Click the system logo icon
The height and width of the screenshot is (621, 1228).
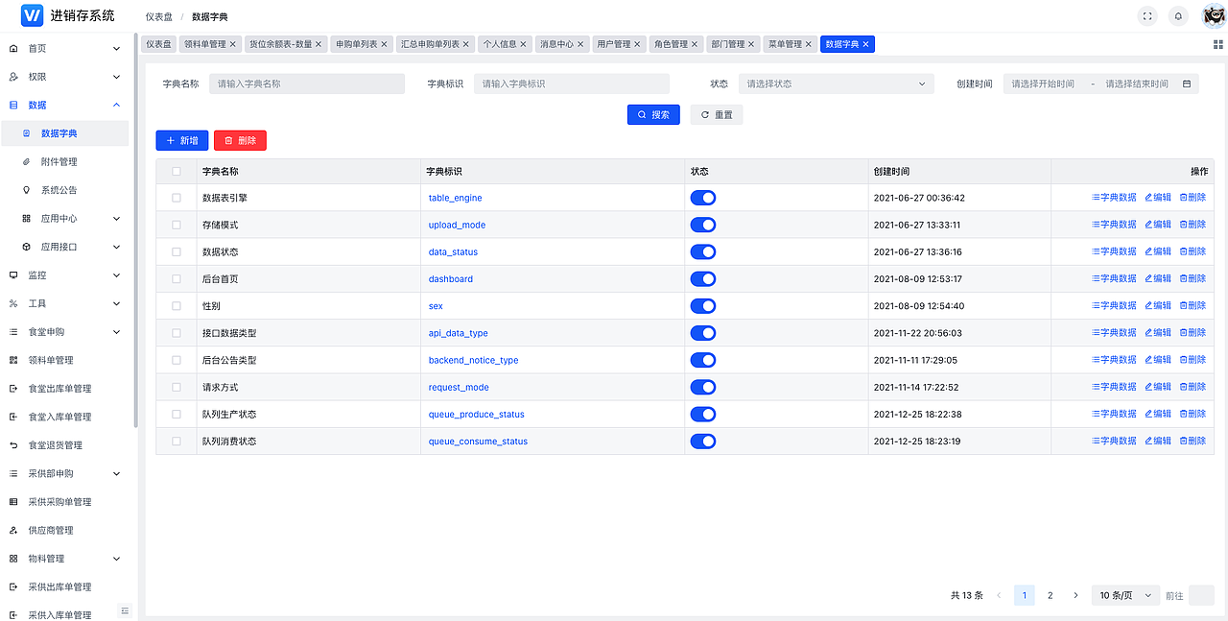point(32,15)
